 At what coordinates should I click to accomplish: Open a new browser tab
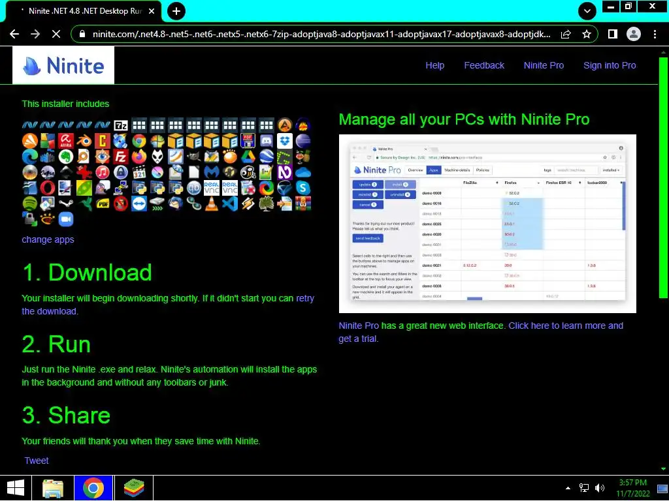(176, 11)
